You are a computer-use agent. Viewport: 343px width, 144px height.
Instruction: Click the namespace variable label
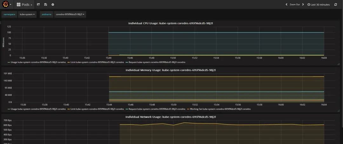pos(10,14)
